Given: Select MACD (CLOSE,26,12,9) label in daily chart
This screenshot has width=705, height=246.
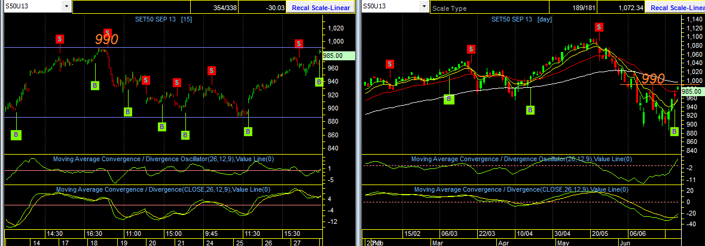Looking at the screenshot, I should point(521,189).
